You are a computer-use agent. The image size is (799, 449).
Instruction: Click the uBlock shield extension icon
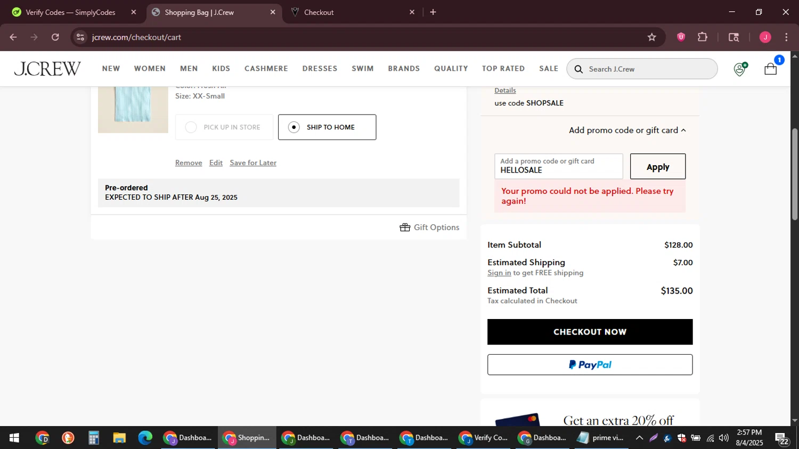click(681, 37)
